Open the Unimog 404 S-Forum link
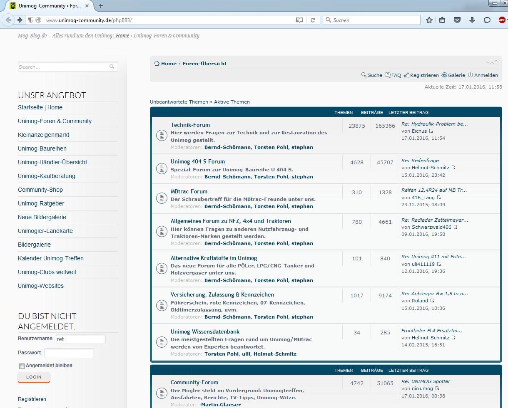Image resolution: width=508 pixels, height=408 pixels. tap(198, 161)
